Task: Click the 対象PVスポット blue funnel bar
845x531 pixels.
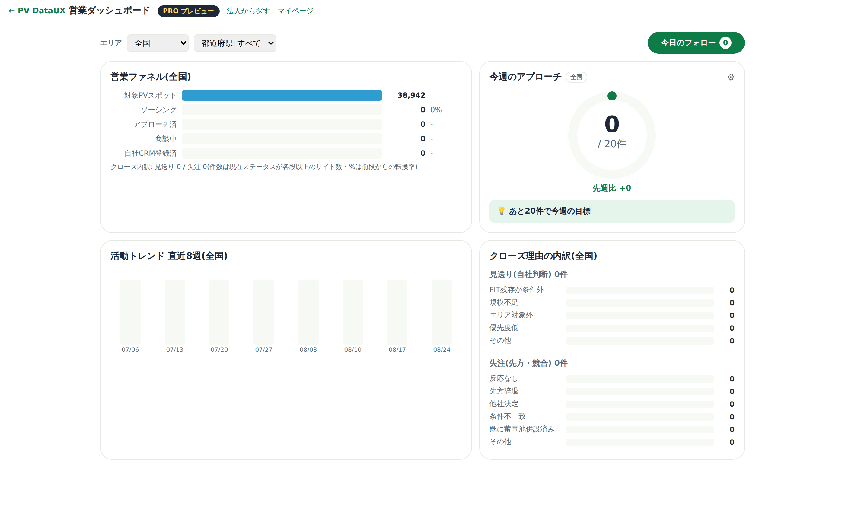Action: click(x=282, y=95)
